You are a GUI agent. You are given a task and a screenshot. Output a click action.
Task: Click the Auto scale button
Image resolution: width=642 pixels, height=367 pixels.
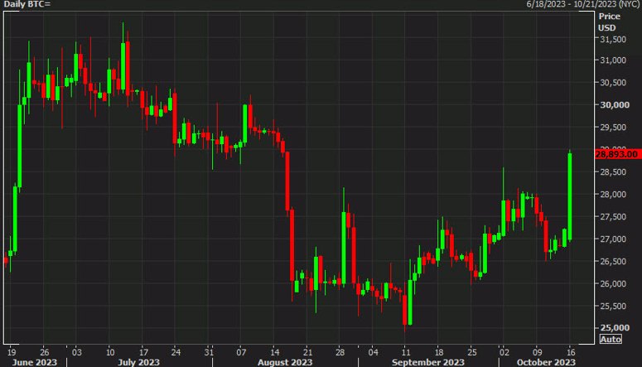(x=611, y=339)
